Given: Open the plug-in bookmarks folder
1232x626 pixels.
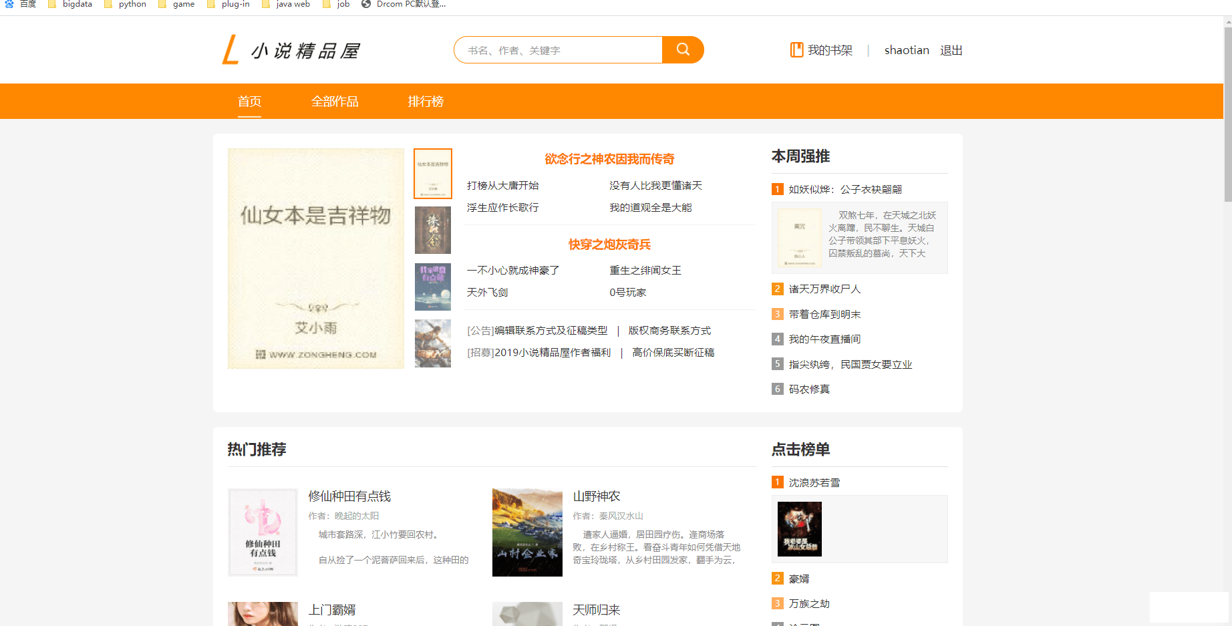Looking at the screenshot, I should point(228,4).
